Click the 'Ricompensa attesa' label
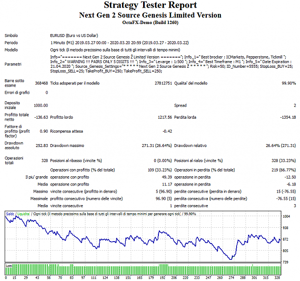The width and height of the screenshot is (300, 281). [66, 131]
